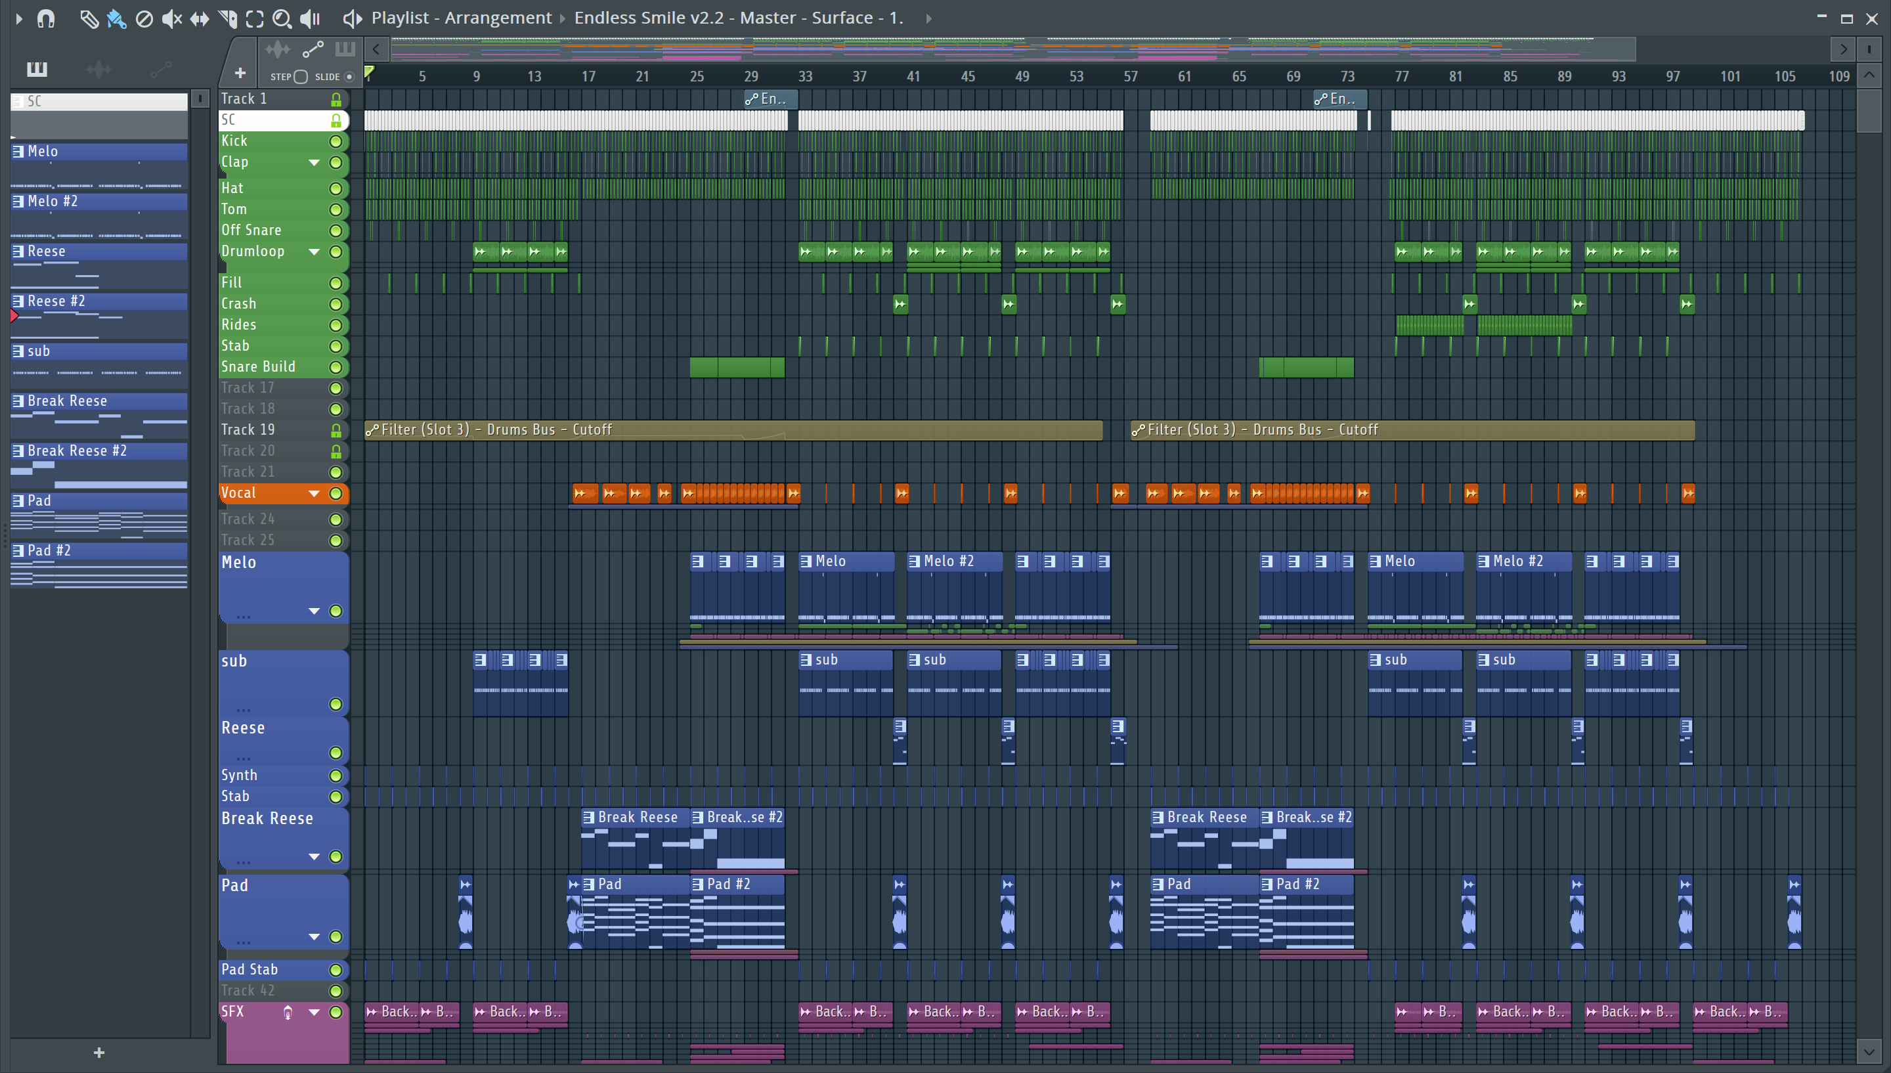Add new item with picker plus button
The image size is (1891, 1073).
coord(99,1053)
